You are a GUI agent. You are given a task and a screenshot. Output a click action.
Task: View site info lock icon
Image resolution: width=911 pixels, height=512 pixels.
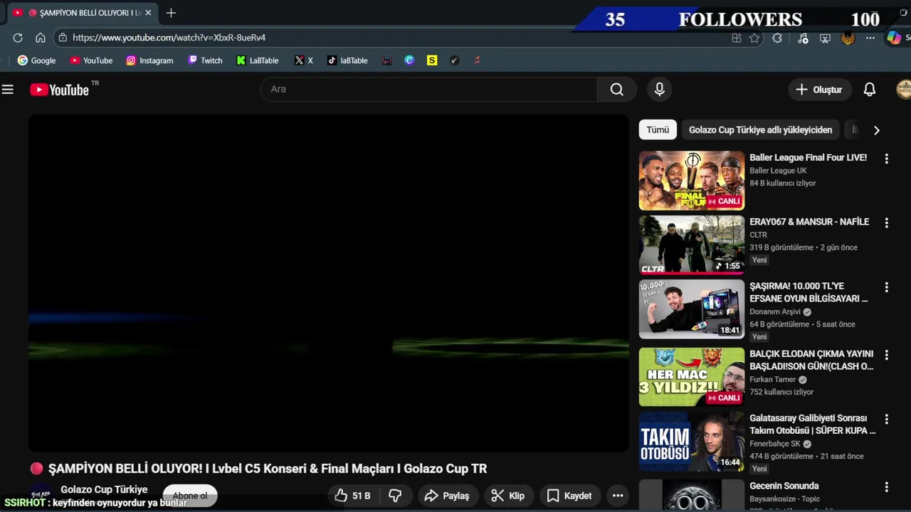click(63, 38)
